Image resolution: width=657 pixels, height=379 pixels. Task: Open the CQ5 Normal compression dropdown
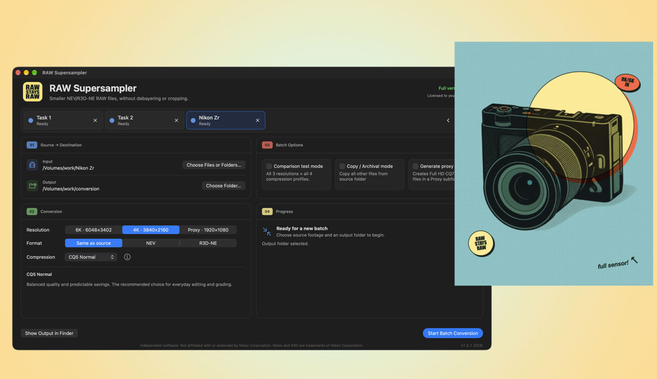(91, 257)
